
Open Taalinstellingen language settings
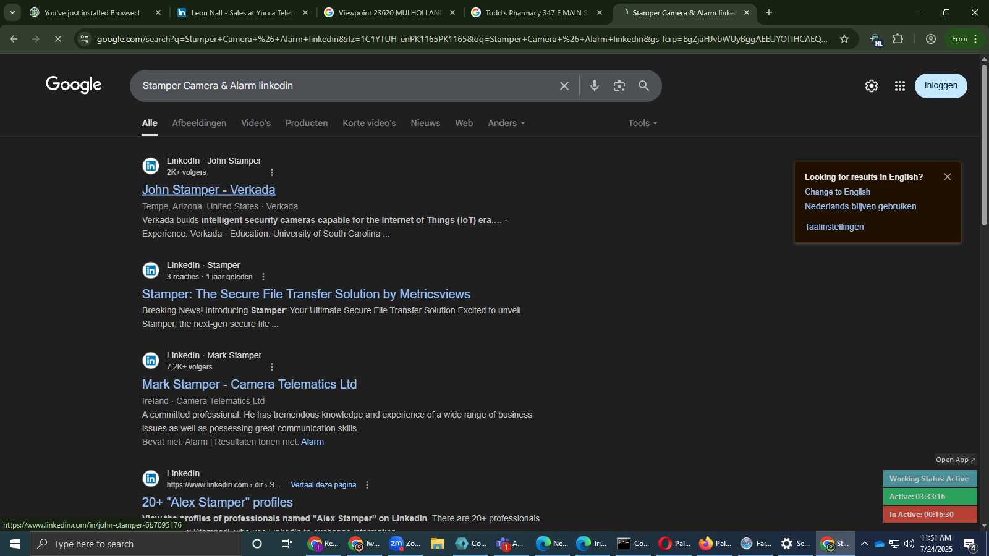click(834, 227)
